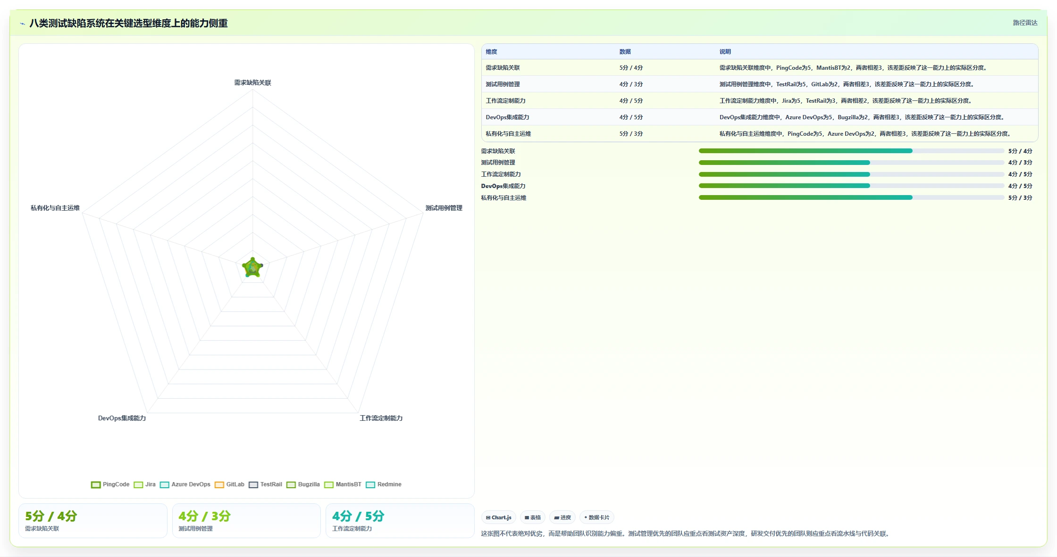Click the 说明 column header
Screen dimensions: 1057x557
tap(725, 52)
